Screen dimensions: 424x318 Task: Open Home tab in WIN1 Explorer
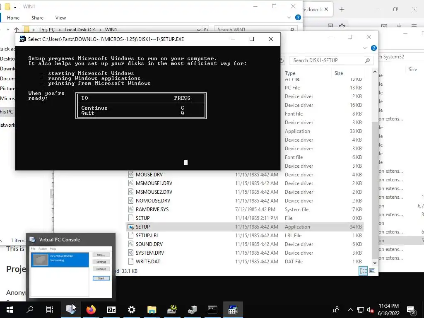[13, 18]
